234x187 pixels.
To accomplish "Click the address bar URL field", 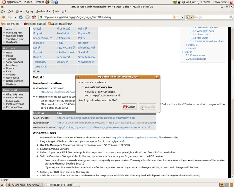I will coord(107,17).
